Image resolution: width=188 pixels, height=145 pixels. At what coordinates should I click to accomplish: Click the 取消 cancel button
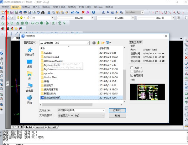(x=117, y=115)
